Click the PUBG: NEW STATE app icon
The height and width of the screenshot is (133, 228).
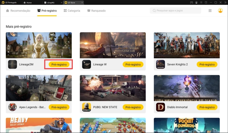pyautogui.click(x=87, y=107)
